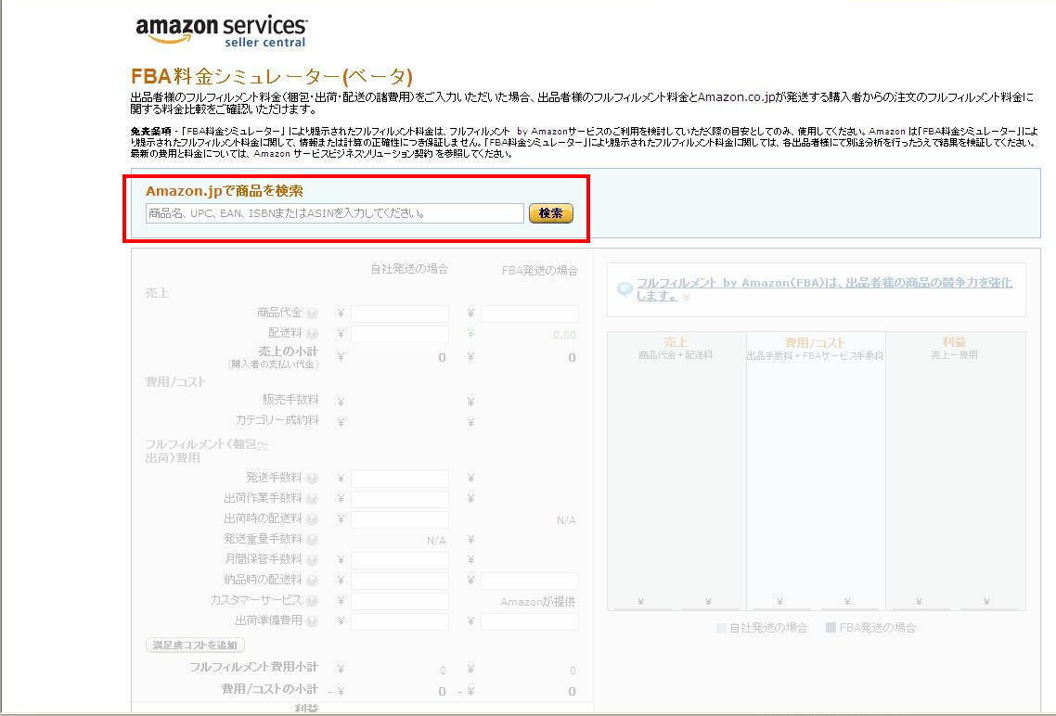Click the help icon beside 出荷時の配送料

point(313,519)
